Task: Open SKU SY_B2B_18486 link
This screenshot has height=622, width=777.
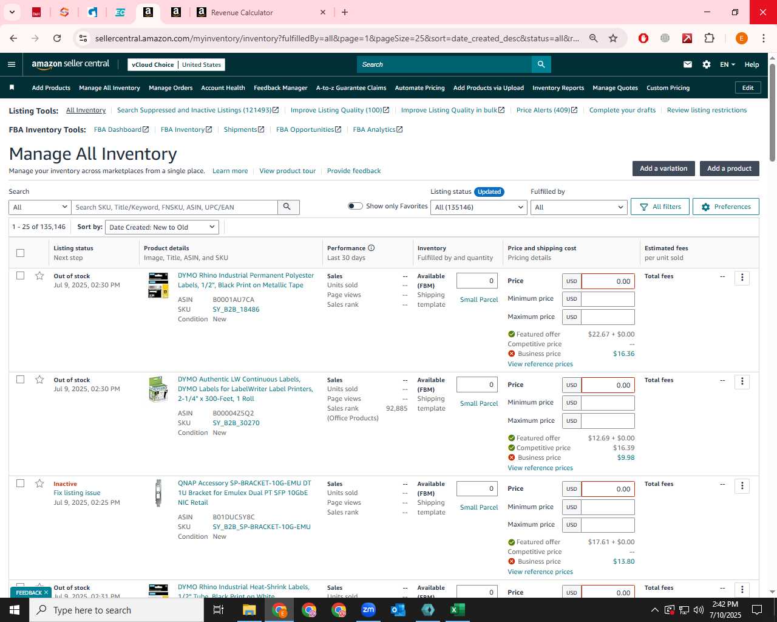Action: 236,309
